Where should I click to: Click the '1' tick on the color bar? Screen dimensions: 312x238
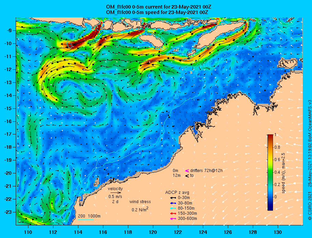pyautogui.click(x=275, y=135)
